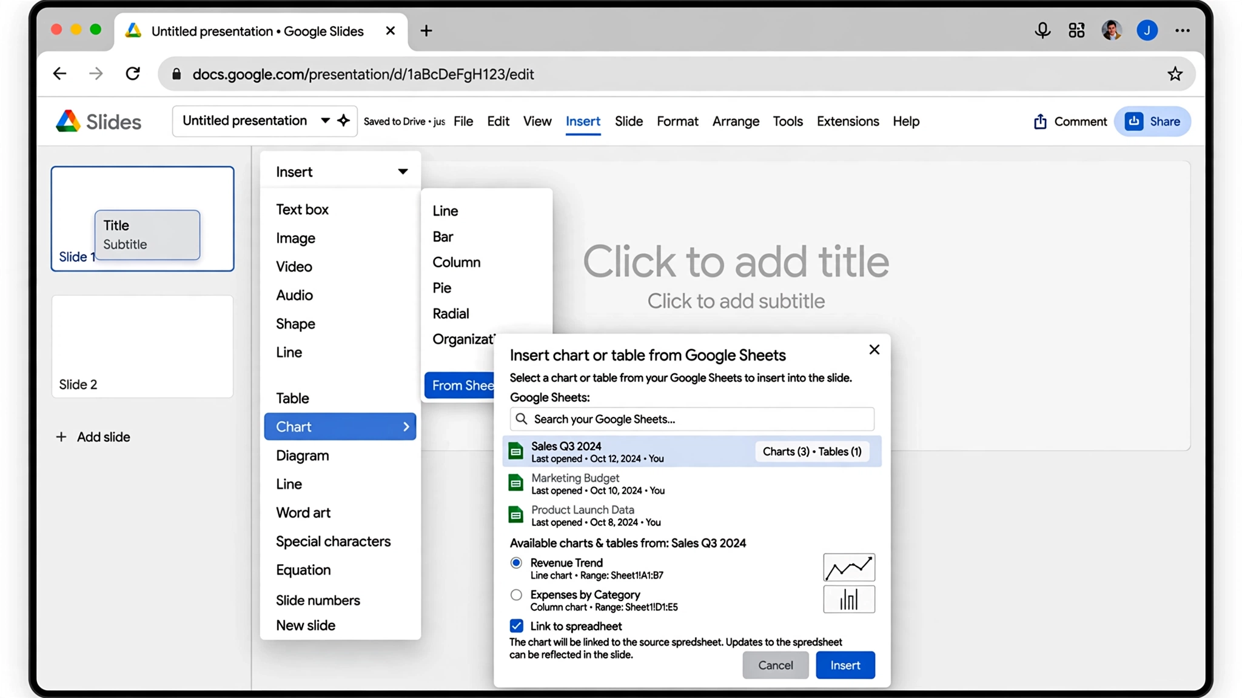
Task: Click the blue Insert button in dialog
Action: [x=845, y=665]
